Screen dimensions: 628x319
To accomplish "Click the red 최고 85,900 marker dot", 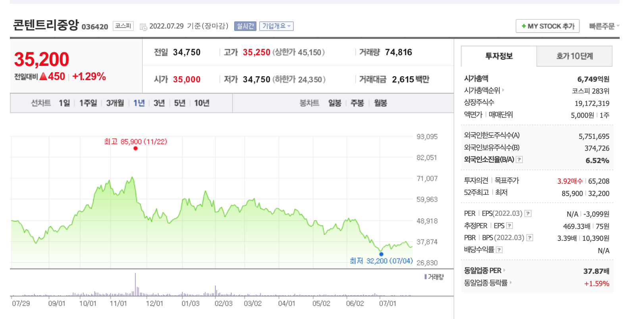I will point(135,148).
